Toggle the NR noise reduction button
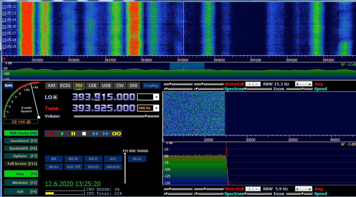 click(54, 159)
